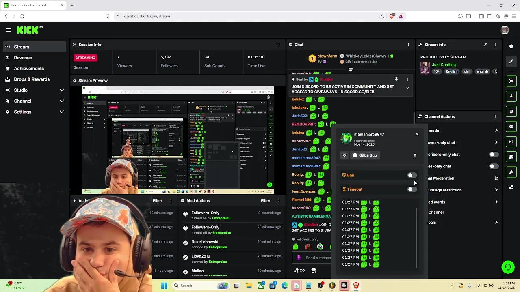Click the Just Chatting category link
This screenshot has width=520, height=292.
444,64
